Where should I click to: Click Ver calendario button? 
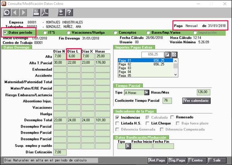(x=196, y=101)
